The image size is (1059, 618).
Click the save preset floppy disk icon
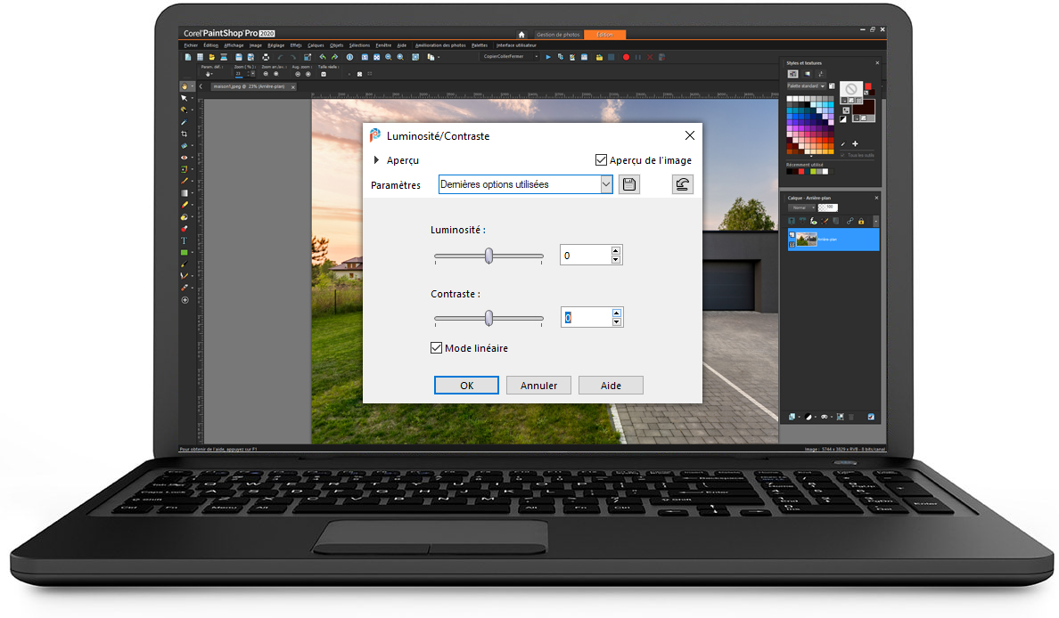[629, 184]
